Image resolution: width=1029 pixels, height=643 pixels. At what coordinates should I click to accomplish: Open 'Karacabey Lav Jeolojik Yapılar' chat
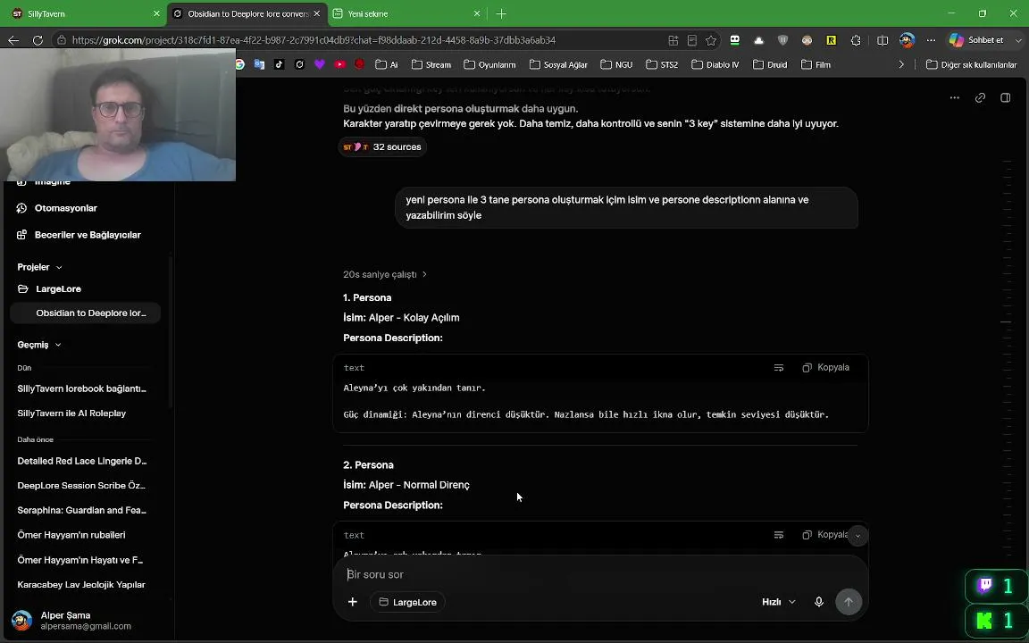82,585
